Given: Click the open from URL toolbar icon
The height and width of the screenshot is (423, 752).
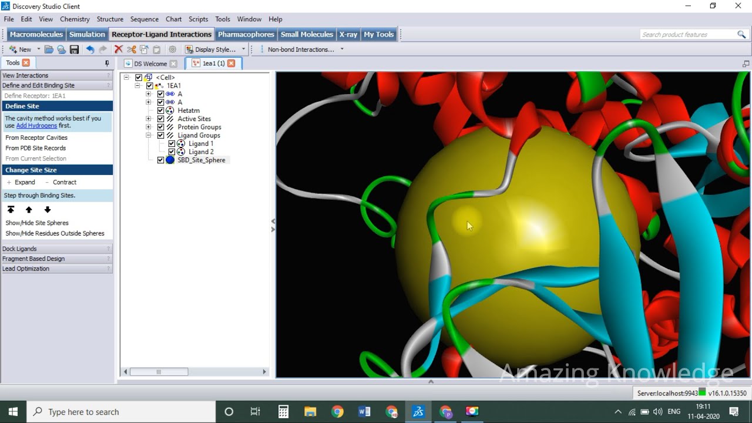Looking at the screenshot, I should tap(61, 49).
